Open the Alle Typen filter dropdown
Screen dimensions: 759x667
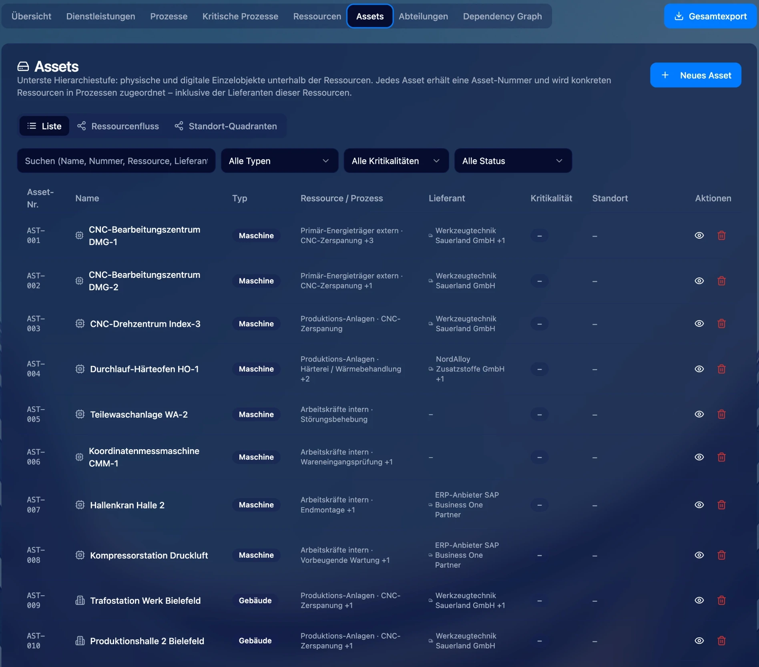pyautogui.click(x=279, y=161)
